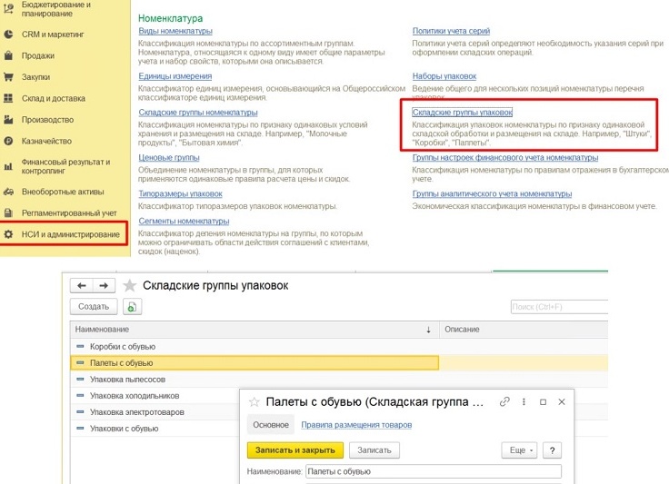Sort by the Наименование column header
Viewport: 669px width, 484px height.
[255, 330]
